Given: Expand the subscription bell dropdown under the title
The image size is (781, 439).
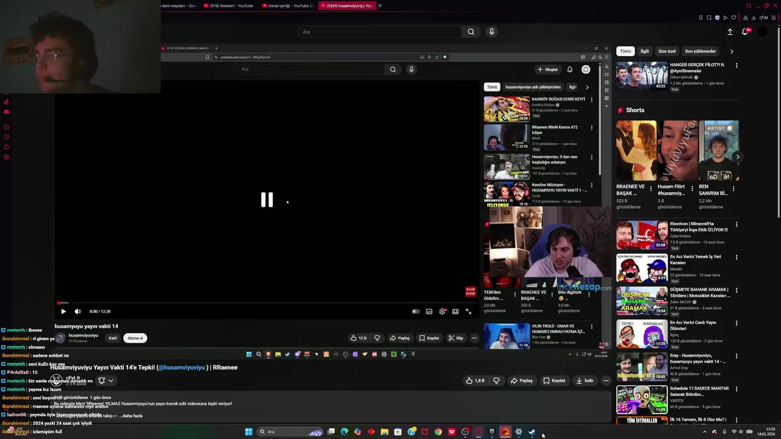Looking at the screenshot, I should click(106, 380).
